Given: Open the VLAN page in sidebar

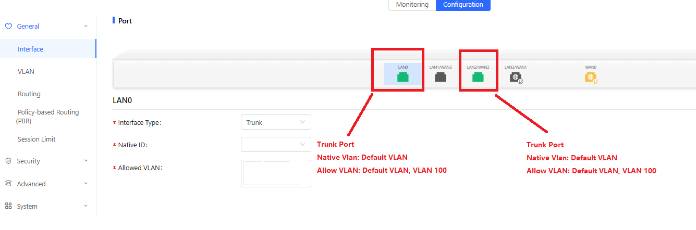Looking at the screenshot, I should coord(26,72).
